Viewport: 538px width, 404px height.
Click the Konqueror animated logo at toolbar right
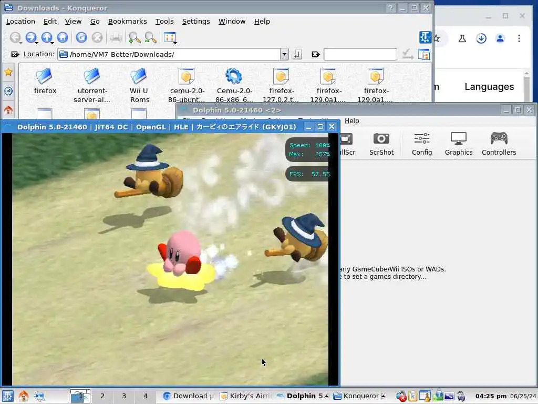[x=425, y=37]
